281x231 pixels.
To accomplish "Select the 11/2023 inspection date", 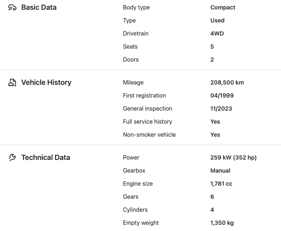I will tap(221, 109).
